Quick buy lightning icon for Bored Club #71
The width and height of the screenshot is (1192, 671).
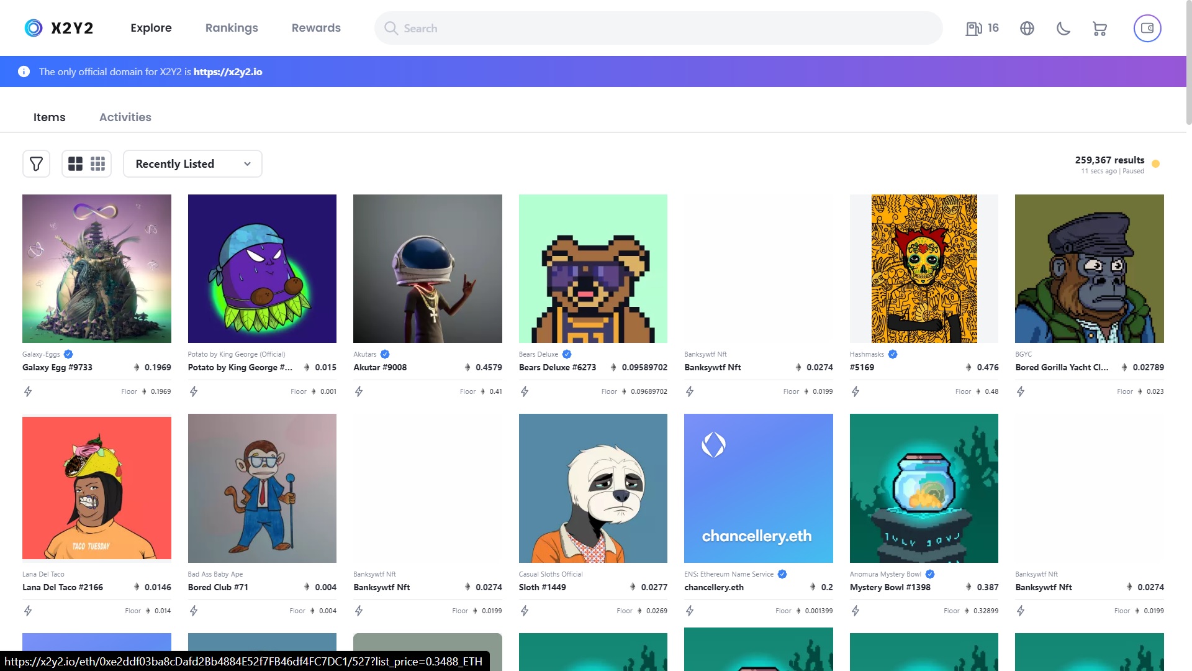click(x=194, y=611)
